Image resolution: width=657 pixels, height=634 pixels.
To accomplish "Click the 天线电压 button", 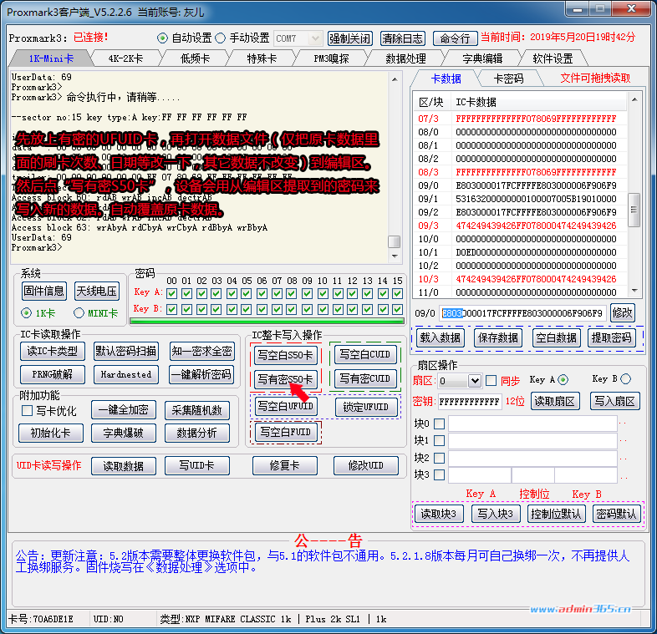I will point(97,291).
